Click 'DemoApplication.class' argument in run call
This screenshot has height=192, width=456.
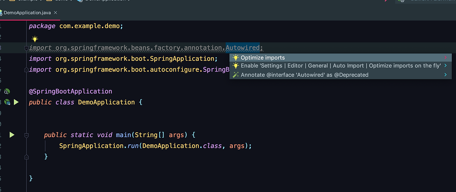coord(182,146)
